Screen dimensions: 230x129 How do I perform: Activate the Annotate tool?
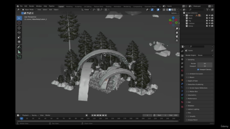point(19,47)
